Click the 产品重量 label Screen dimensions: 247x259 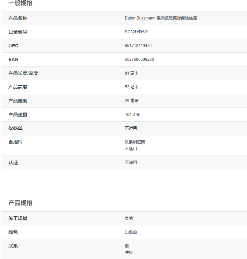pos(18,115)
